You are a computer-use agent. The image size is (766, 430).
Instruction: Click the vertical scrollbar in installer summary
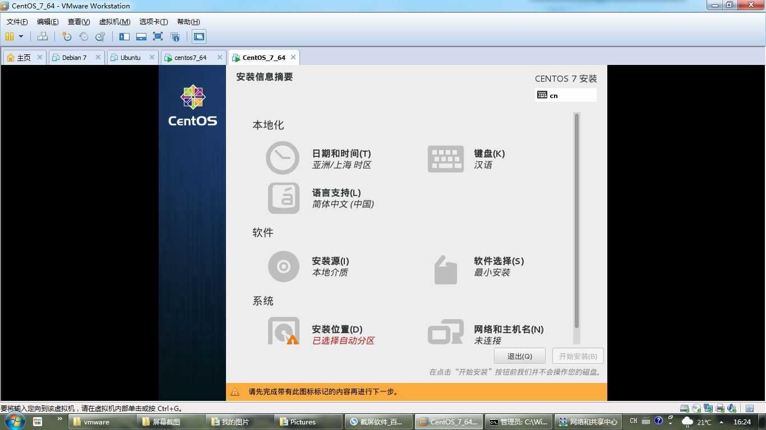576,221
